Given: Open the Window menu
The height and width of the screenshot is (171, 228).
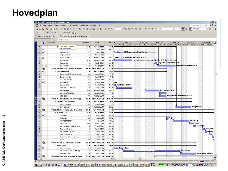Looking at the screenshot, I should [93, 25].
